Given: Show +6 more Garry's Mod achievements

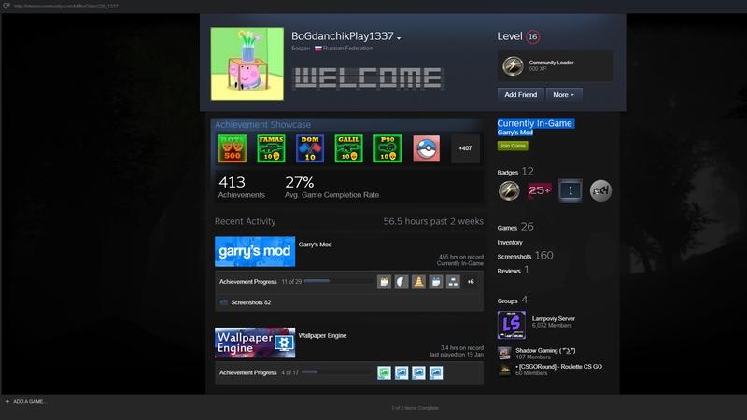Looking at the screenshot, I should click(471, 282).
